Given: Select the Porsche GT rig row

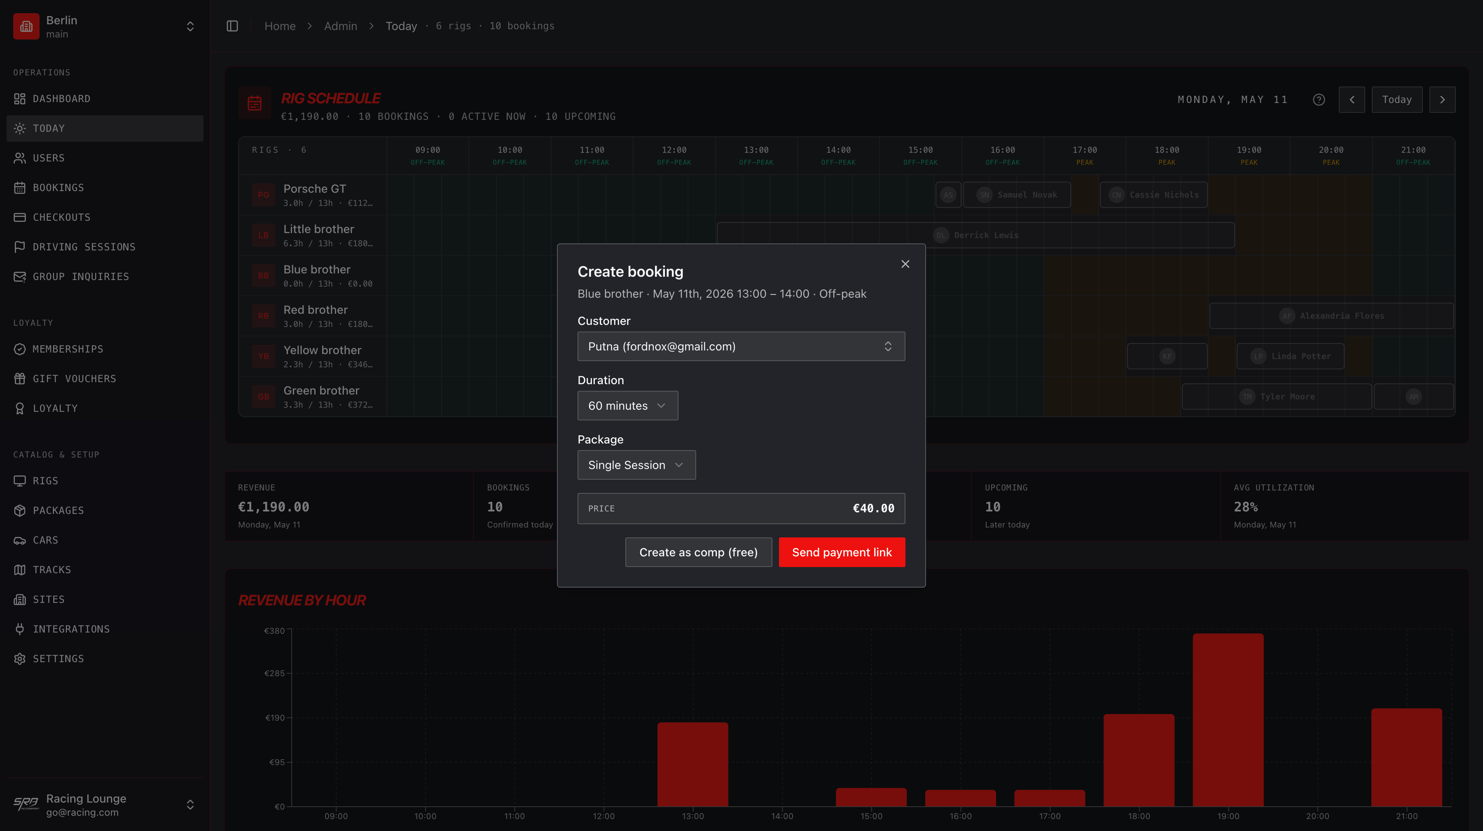Looking at the screenshot, I should pyautogui.click(x=313, y=195).
